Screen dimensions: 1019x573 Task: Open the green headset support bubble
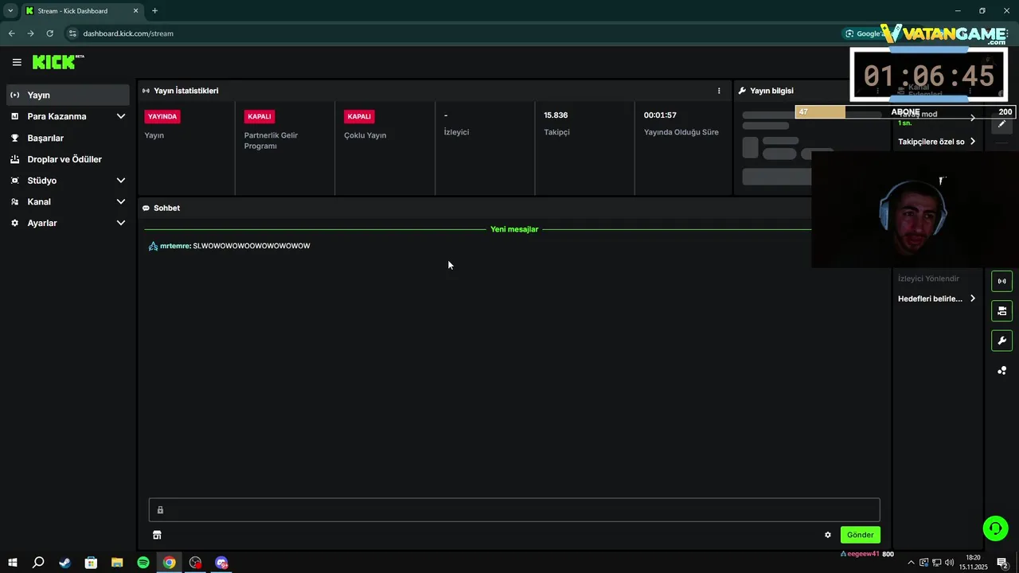pyautogui.click(x=995, y=528)
